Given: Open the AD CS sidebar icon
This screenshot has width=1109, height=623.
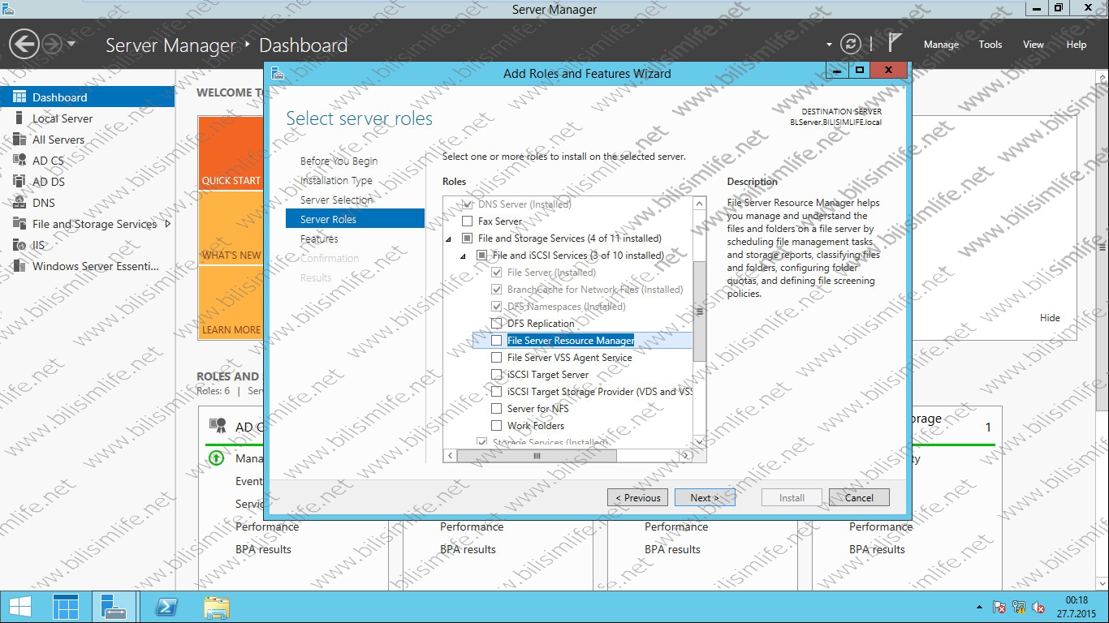Looking at the screenshot, I should 19,161.
